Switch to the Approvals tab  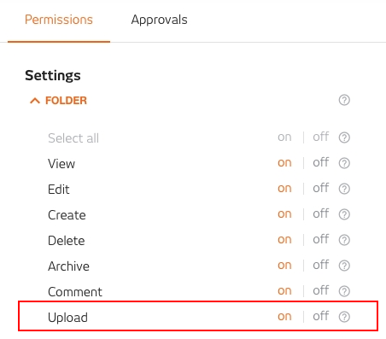(159, 20)
